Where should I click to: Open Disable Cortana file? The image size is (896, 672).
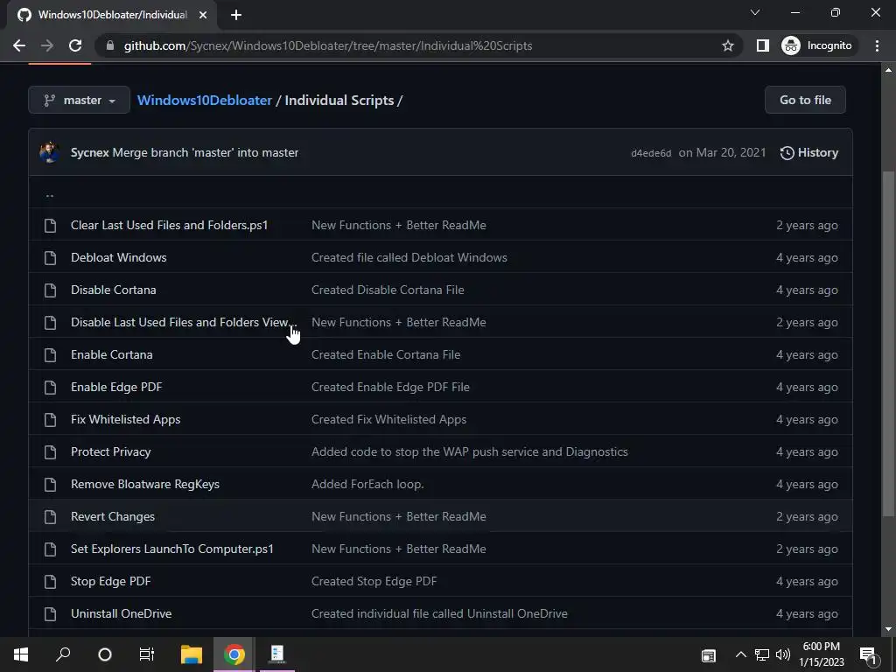pyautogui.click(x=113, y=290)
